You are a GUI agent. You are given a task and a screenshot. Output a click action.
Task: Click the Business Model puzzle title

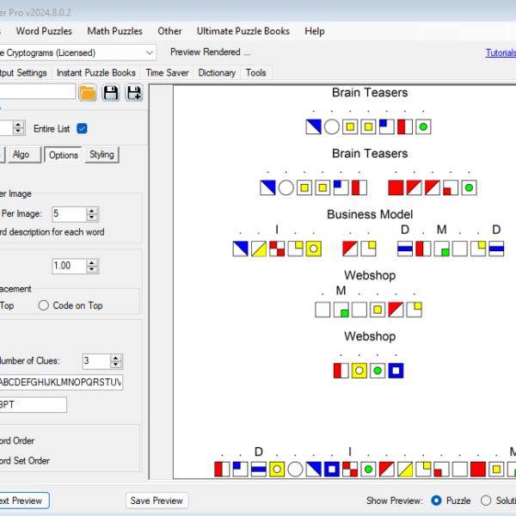pyautogui.click(x=370, y=214)
